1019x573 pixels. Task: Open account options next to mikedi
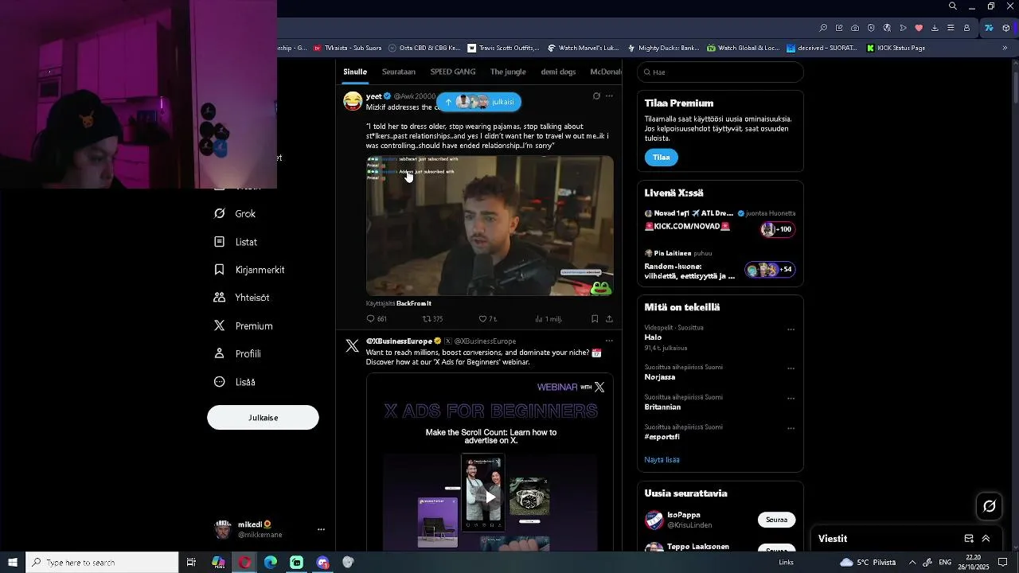[x=321, y=529]
